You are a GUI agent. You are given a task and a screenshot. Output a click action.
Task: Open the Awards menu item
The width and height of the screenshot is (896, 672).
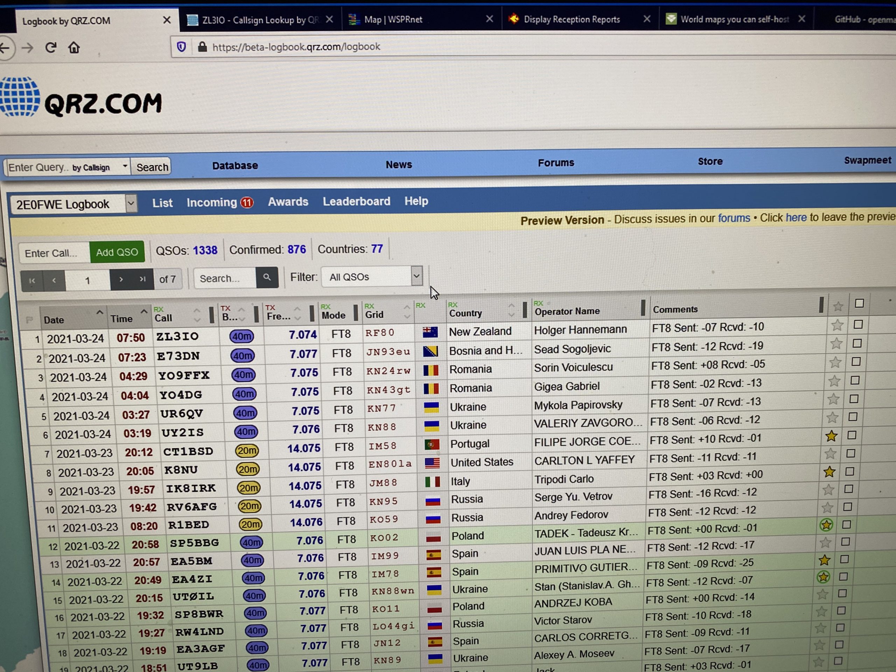288,202
